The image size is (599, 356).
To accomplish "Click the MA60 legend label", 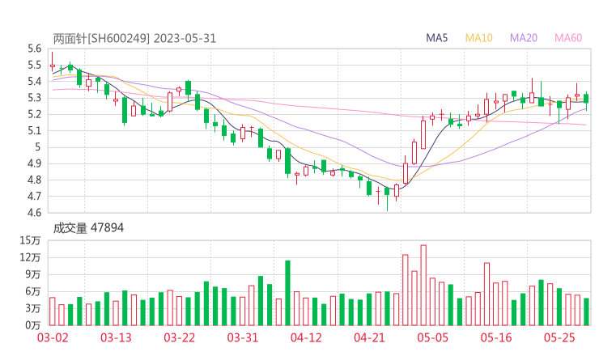I will pos(568,38).
